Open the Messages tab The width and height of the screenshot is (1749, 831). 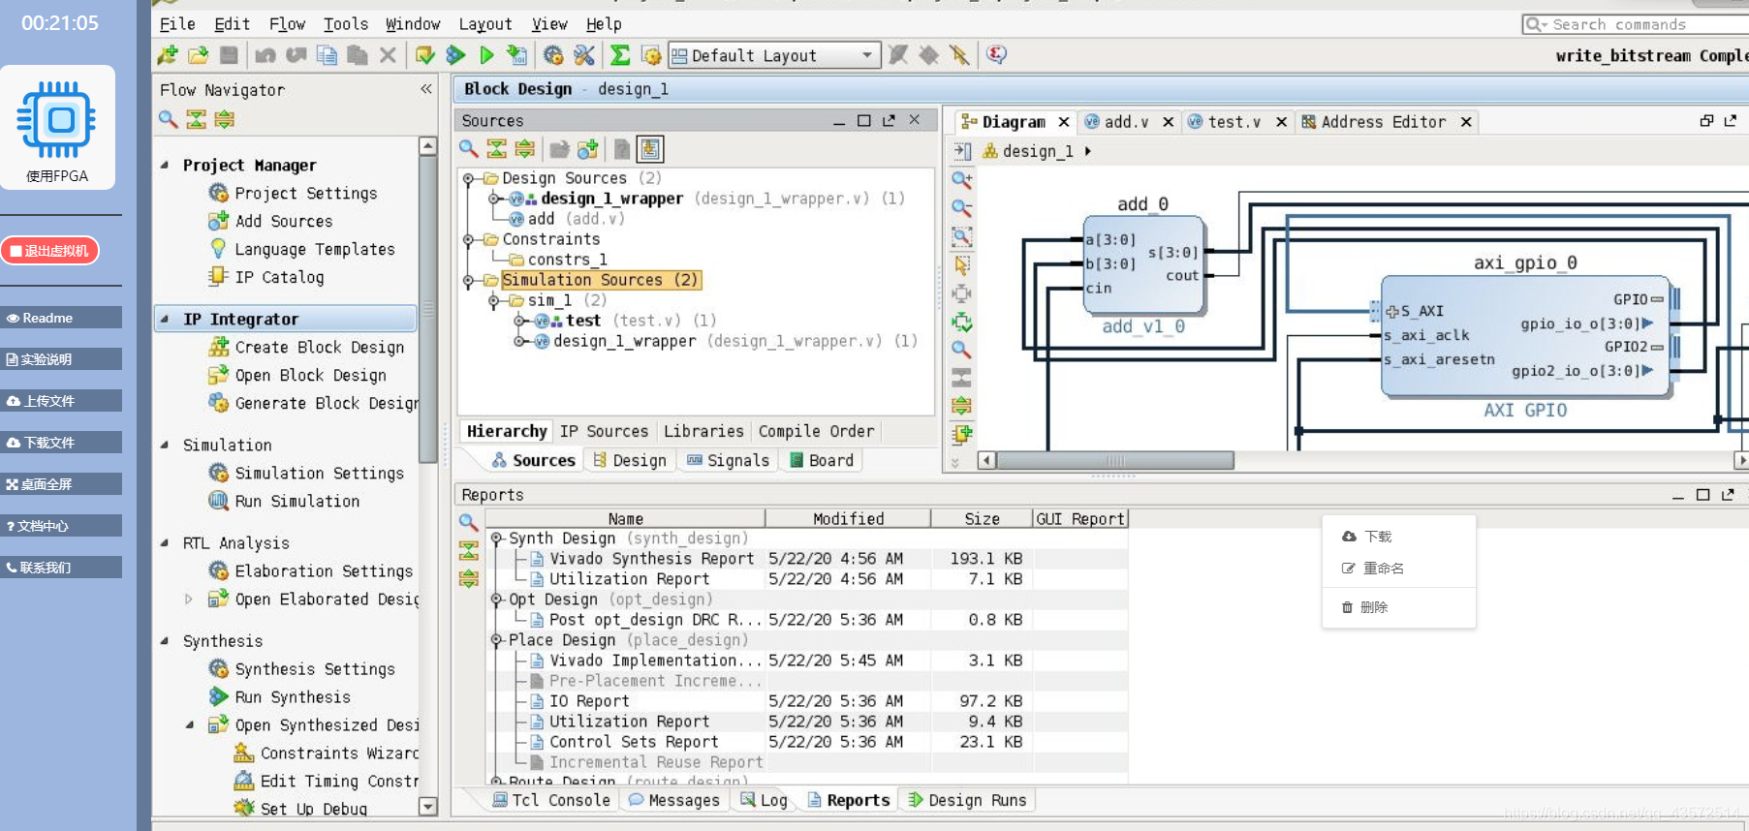click(674, 800)
